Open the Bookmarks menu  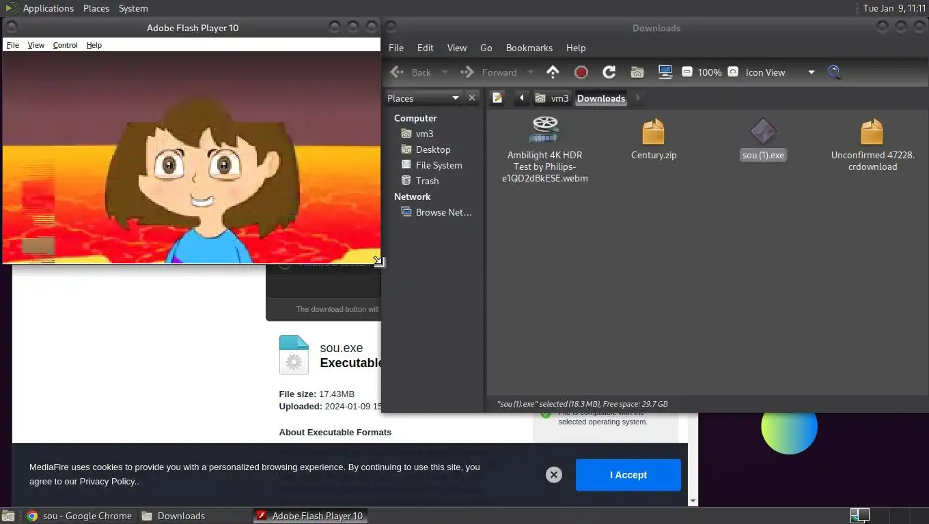529,48
